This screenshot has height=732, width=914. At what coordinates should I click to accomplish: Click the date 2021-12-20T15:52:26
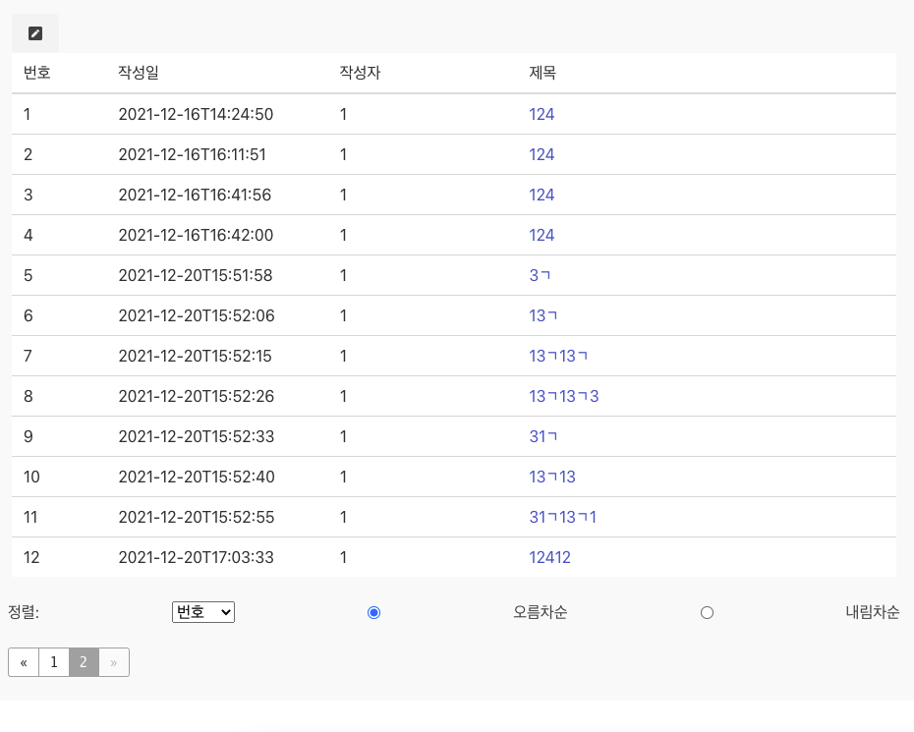197,396
